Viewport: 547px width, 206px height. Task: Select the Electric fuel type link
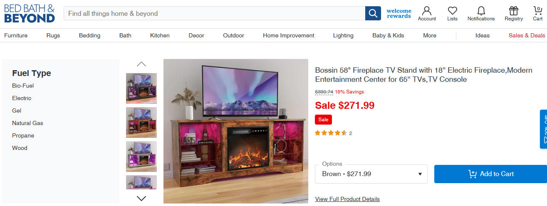pyautogui.click(x=22, y=98)
